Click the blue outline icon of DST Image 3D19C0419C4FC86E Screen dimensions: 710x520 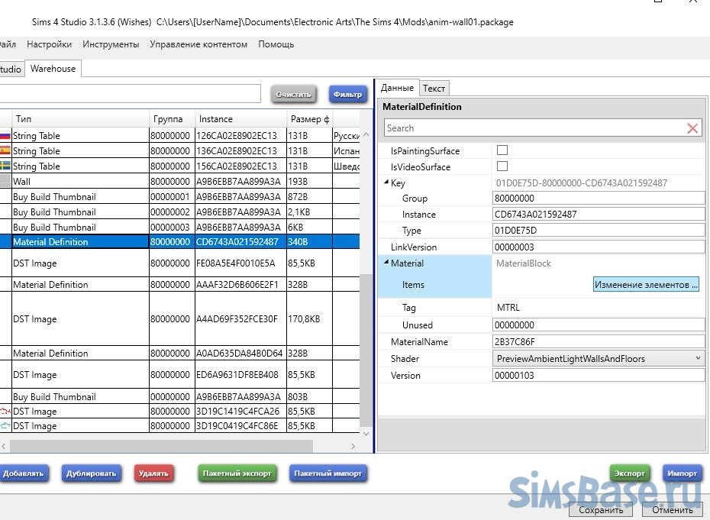tap(5, 426)
